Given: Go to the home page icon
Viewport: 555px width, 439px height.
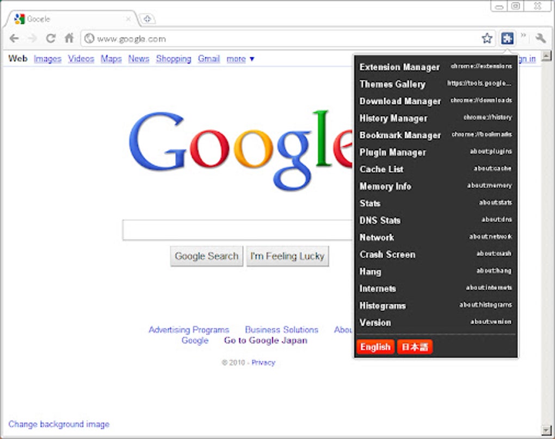Looking at the screenshot, I should (70, 38).
